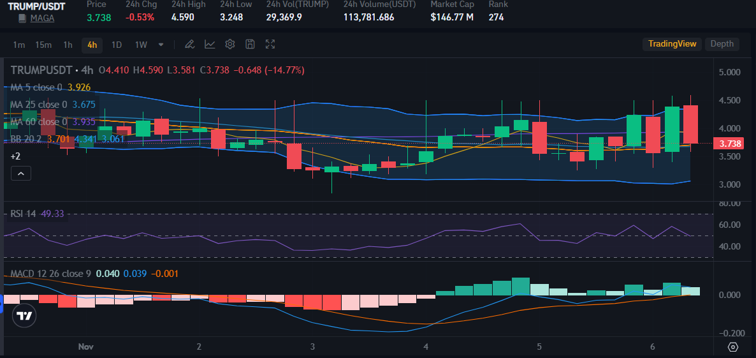Collapse the indicator legend chevron
The width and height of the screenshot is (756, 358).
point(21,173)
